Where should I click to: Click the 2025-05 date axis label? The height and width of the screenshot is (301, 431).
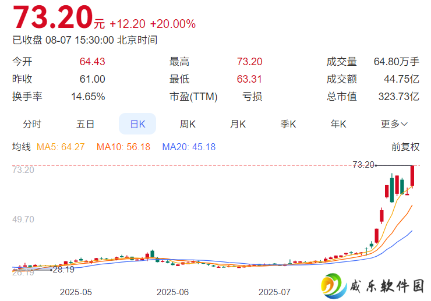(76, 292)
